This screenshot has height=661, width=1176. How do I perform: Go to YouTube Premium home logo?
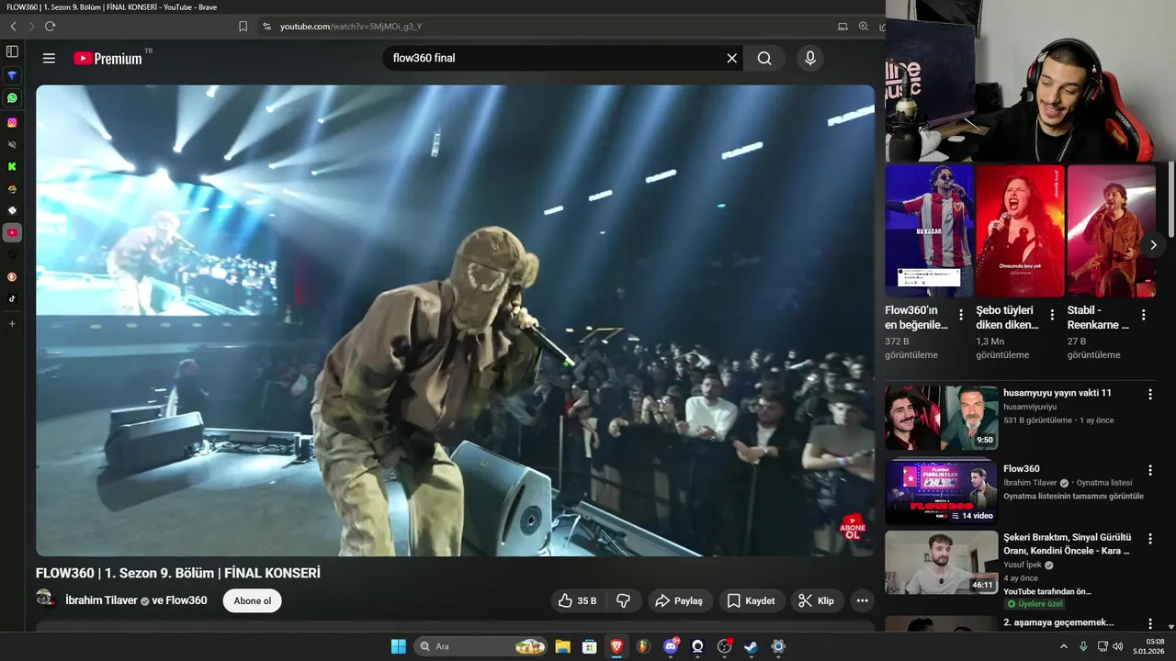pos(108,58)
